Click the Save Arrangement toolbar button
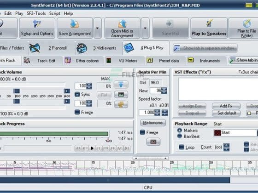258x193 pixels. tap(75, 28)
